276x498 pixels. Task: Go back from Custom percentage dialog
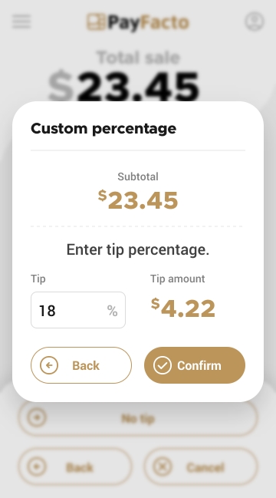click(81, 365)
